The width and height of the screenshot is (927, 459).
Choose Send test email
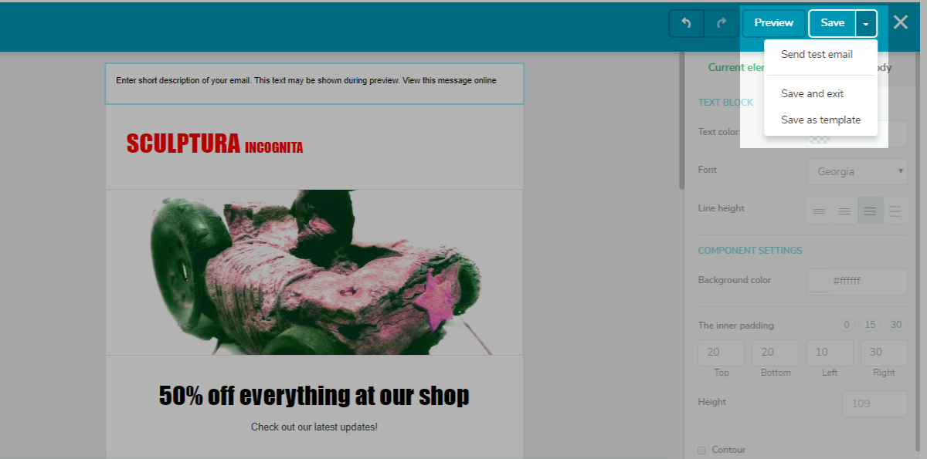coord(817,55)
